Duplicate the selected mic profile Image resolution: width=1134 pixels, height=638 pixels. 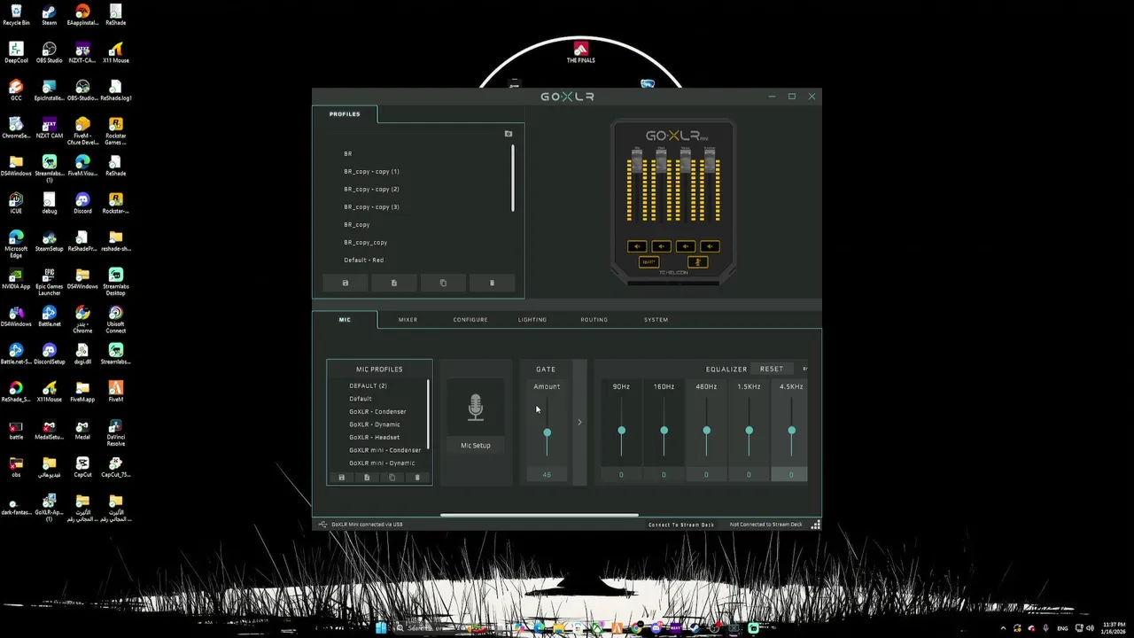[392, 478]
